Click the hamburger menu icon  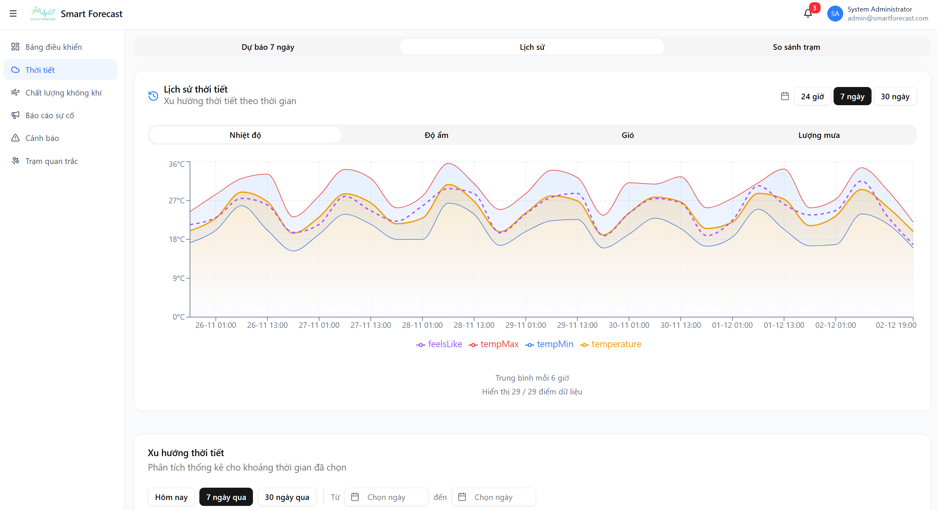[x=13, y=14]
